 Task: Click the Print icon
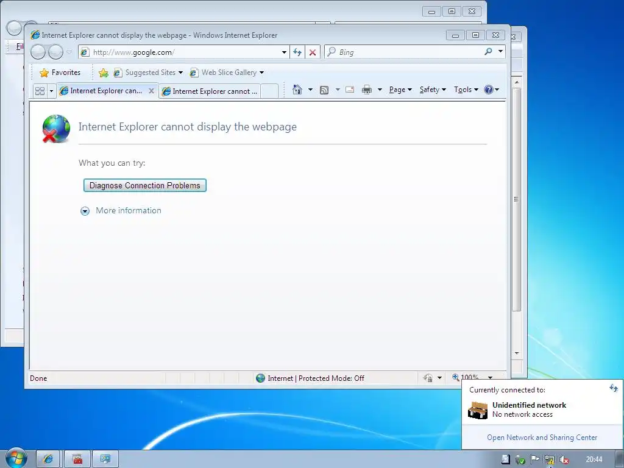[x=366, y=90]
